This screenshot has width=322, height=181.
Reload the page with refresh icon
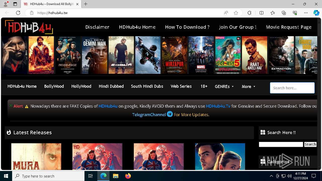(x=18, y=13)
